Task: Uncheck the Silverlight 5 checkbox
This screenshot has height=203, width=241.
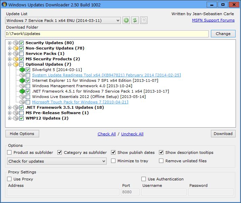Action: (x=28, y=70)
